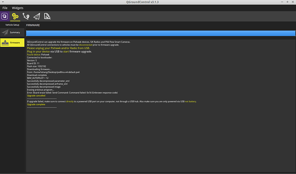Image resolution: width=296 pixels, height=174 pixels.
Task: Click the 'Flash size: 1032192' line
Action: pyautogui.click(x=36, y=67)
